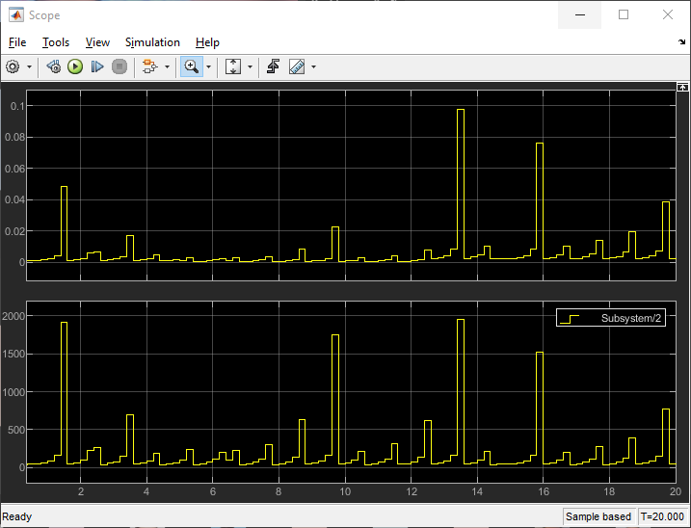Expand the axes scaling options dropdown
Viewport: 691px width, 528px height.
[250, 67]
